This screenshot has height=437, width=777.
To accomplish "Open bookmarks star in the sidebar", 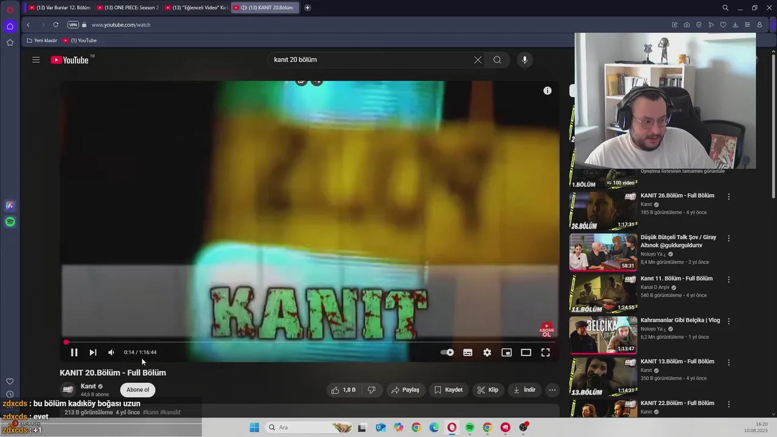I will pos(10,42).
